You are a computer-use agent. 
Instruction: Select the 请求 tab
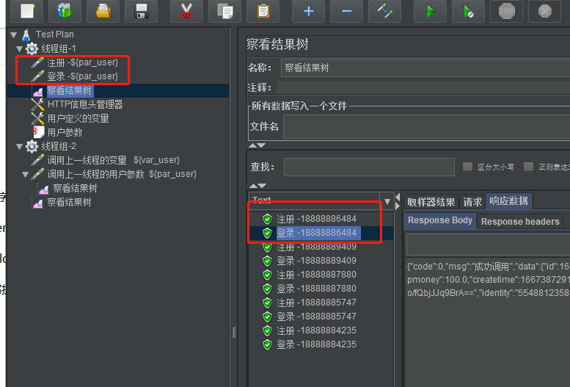472,202
